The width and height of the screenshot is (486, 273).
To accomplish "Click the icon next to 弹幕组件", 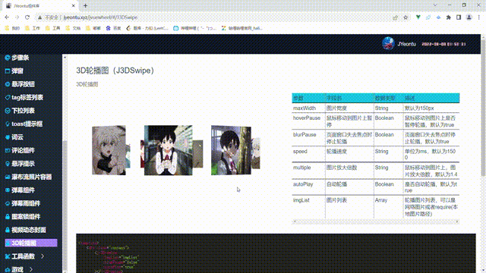I will 8,190.
